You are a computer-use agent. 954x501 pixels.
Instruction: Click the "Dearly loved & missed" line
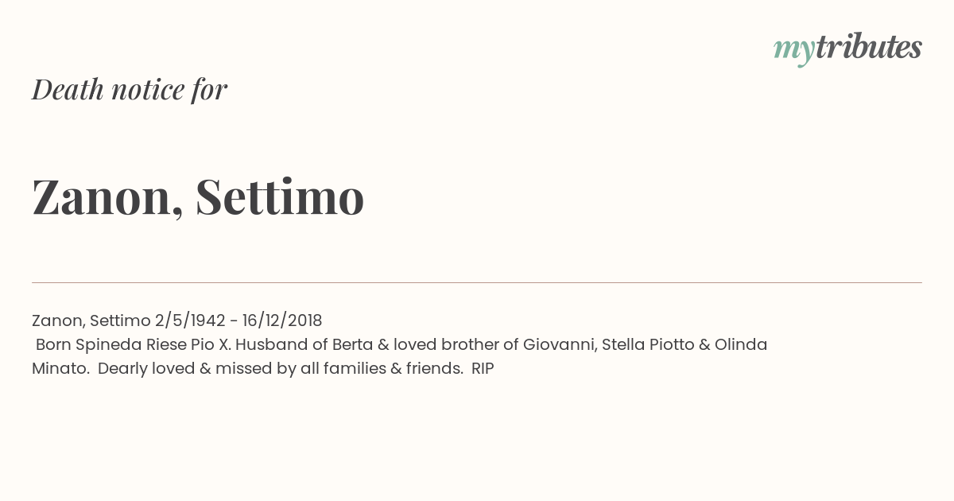click(281, 368)
